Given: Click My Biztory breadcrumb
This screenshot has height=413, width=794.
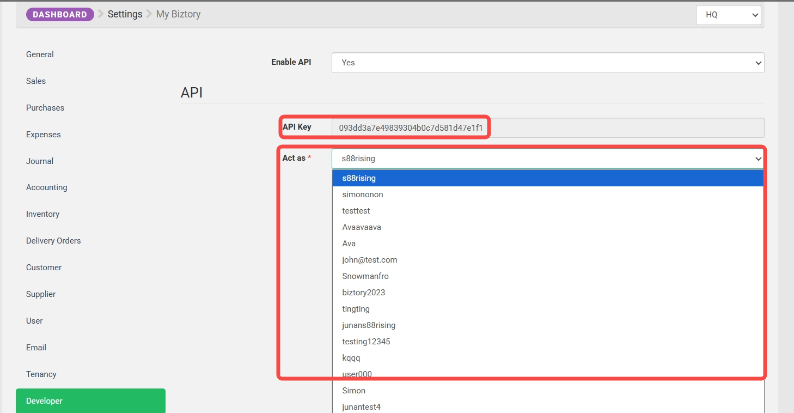Looking at the screenshot, I should coord(178,14).
